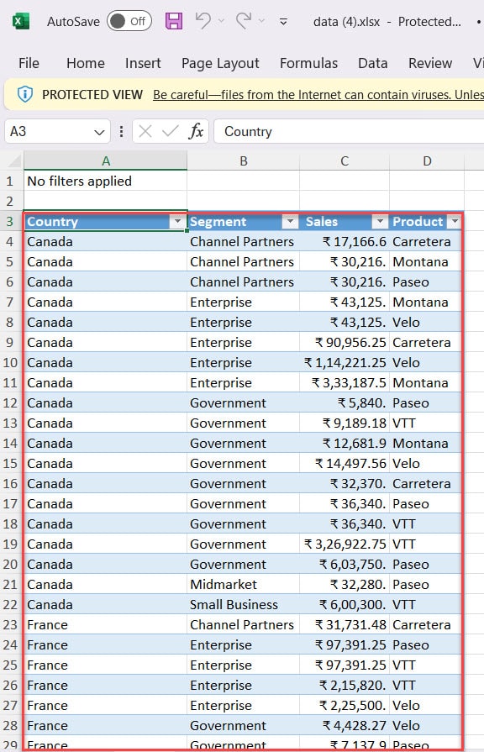Click the Insert Function fx icon
The image size is (484, 752).
pyautogui.click(x=196, y=131)
